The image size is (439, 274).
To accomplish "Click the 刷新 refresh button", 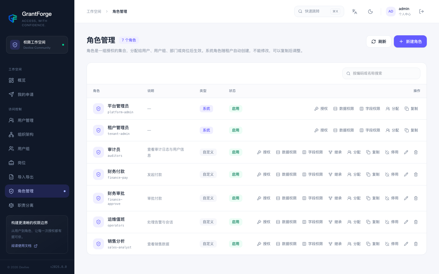I will pos(379,41).
